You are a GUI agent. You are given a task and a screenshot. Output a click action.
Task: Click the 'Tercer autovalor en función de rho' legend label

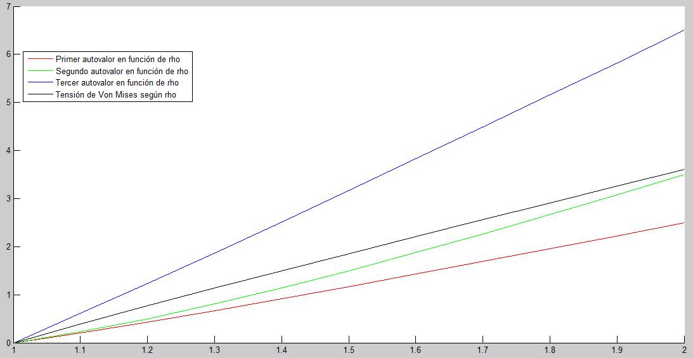point(117,83)
